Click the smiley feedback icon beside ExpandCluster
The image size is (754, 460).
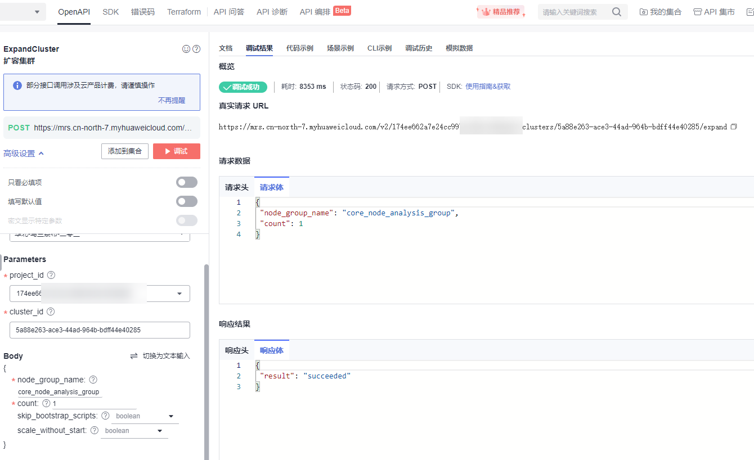pyautogui.click(x=186, y=49)
